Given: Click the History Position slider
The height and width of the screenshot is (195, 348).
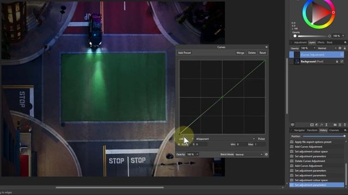Looking at the screenshot, I should point(324,136).
